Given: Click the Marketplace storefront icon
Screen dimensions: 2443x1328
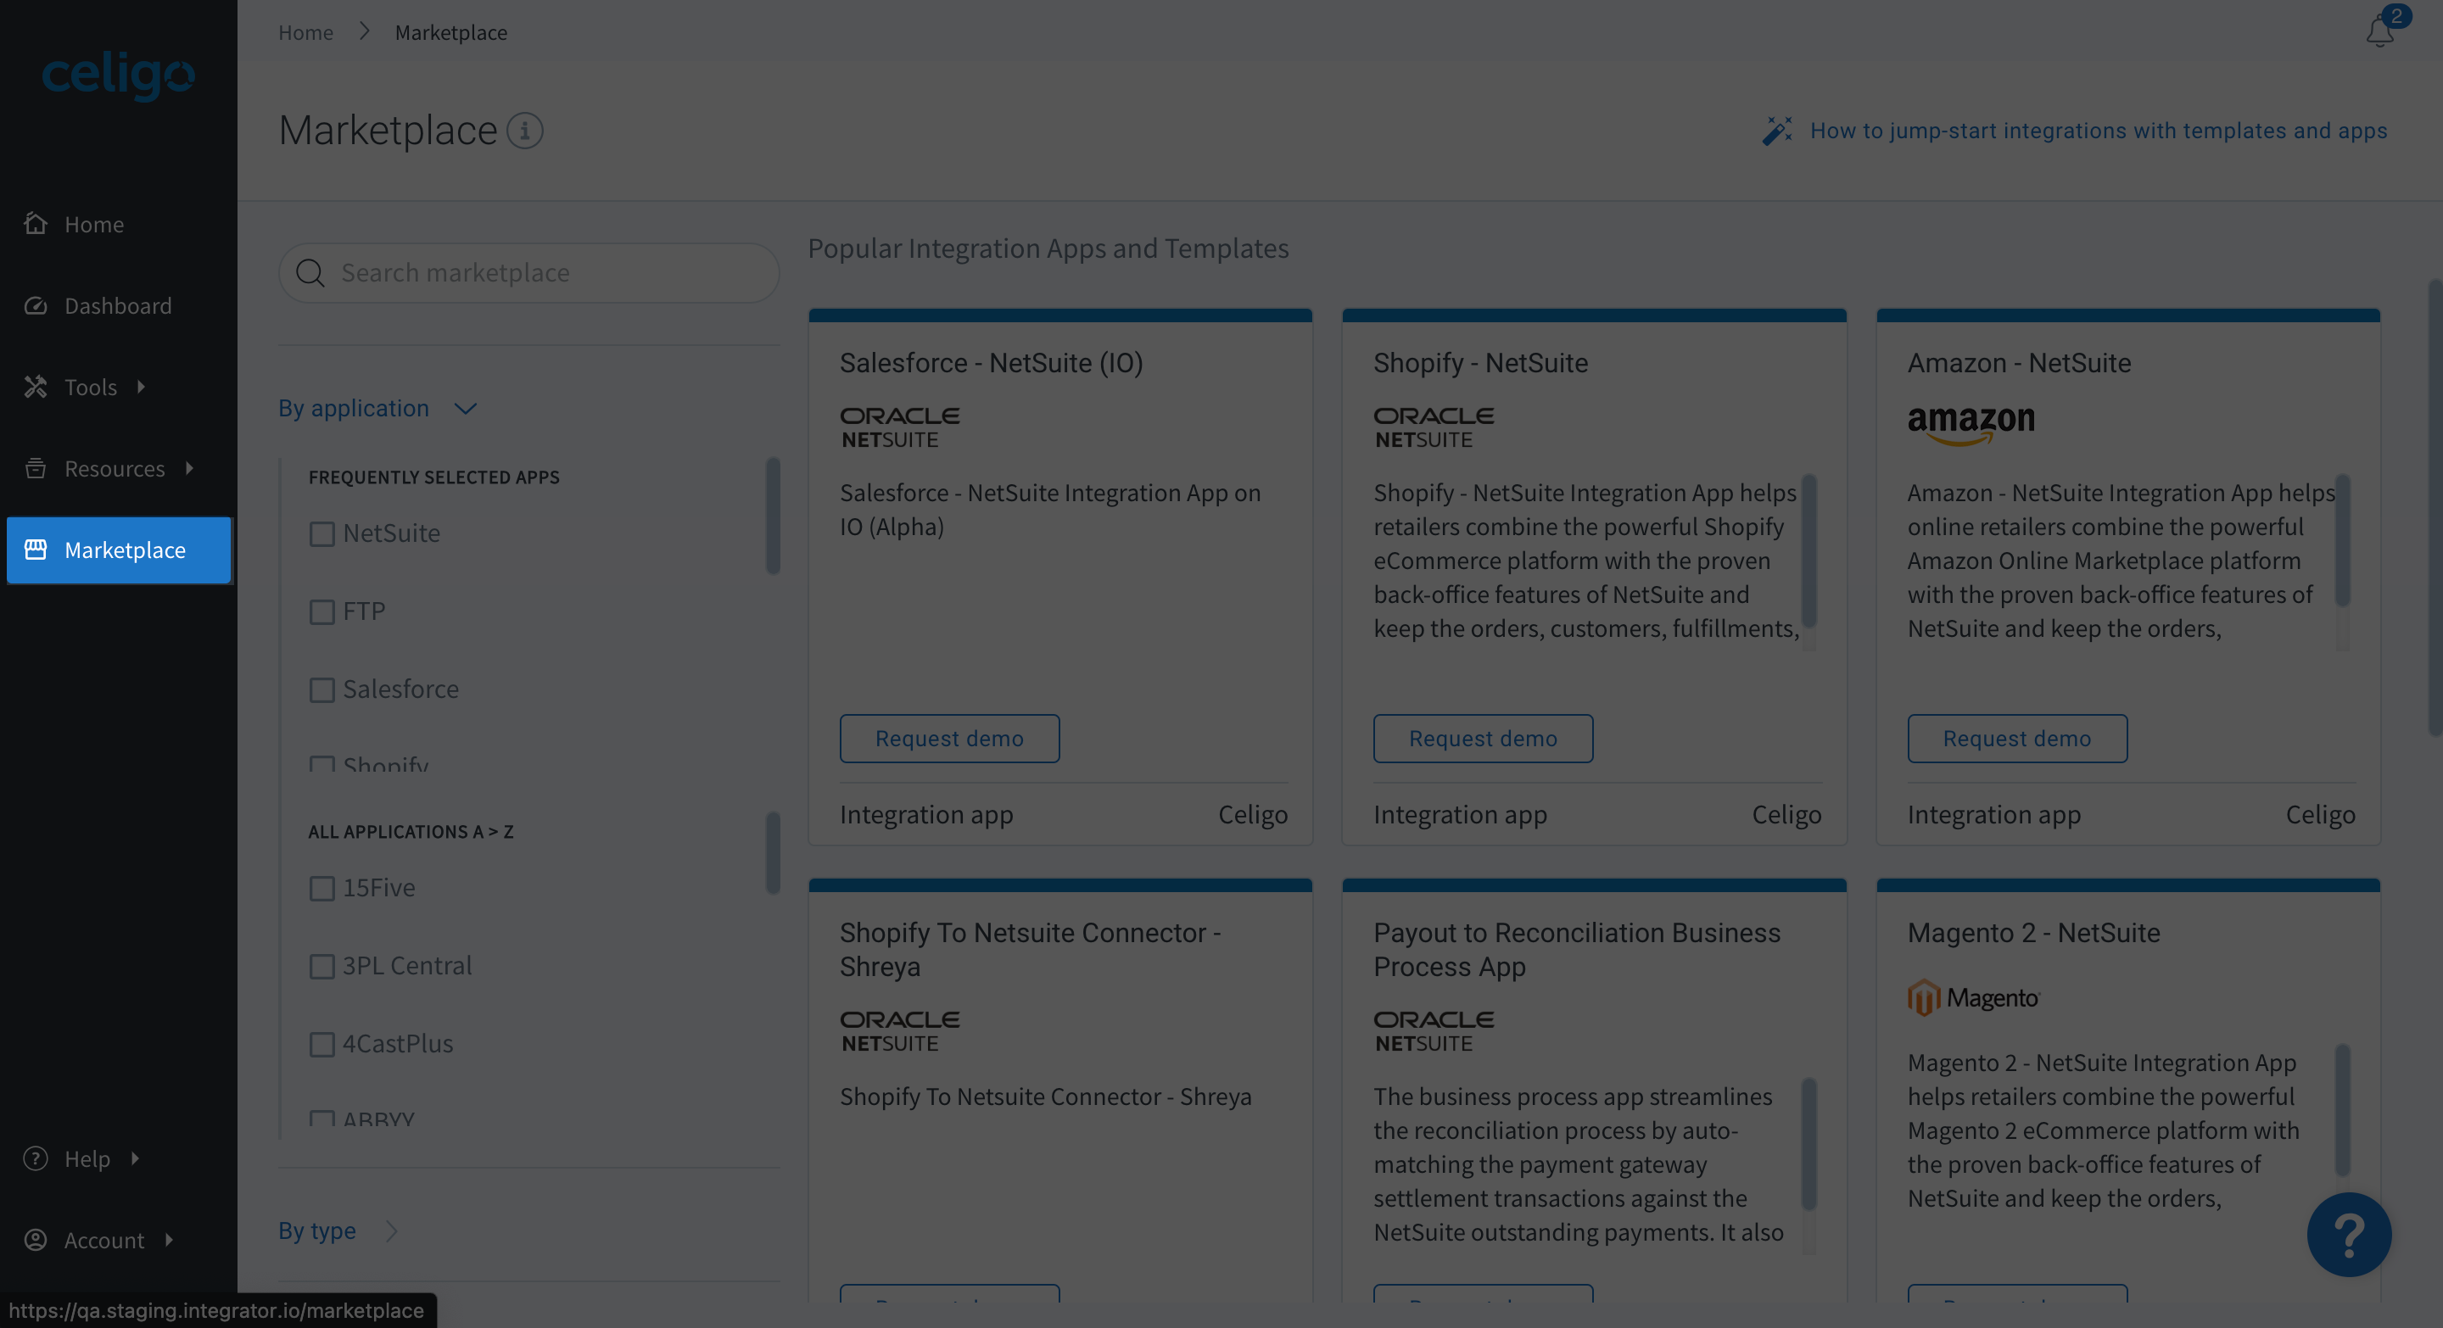Looking at the screenshot, I should point(36,550).
